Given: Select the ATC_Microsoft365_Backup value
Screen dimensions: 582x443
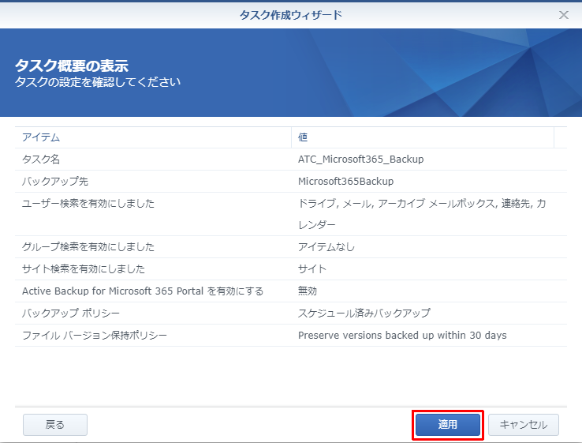Looking at the screenshot, I should (360, 159).
